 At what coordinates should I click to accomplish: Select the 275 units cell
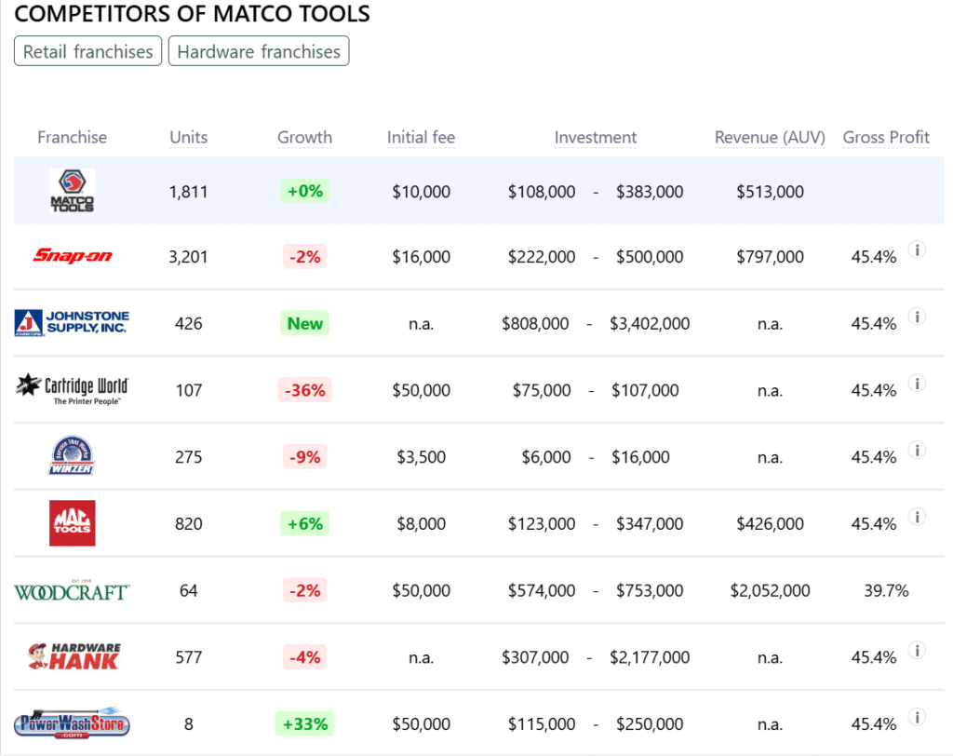pyautogui.click(x=188, y=457)
